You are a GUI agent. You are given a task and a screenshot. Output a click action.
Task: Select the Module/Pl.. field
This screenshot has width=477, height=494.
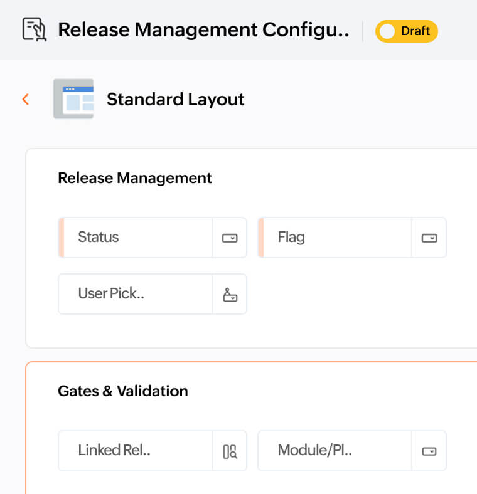352,451
